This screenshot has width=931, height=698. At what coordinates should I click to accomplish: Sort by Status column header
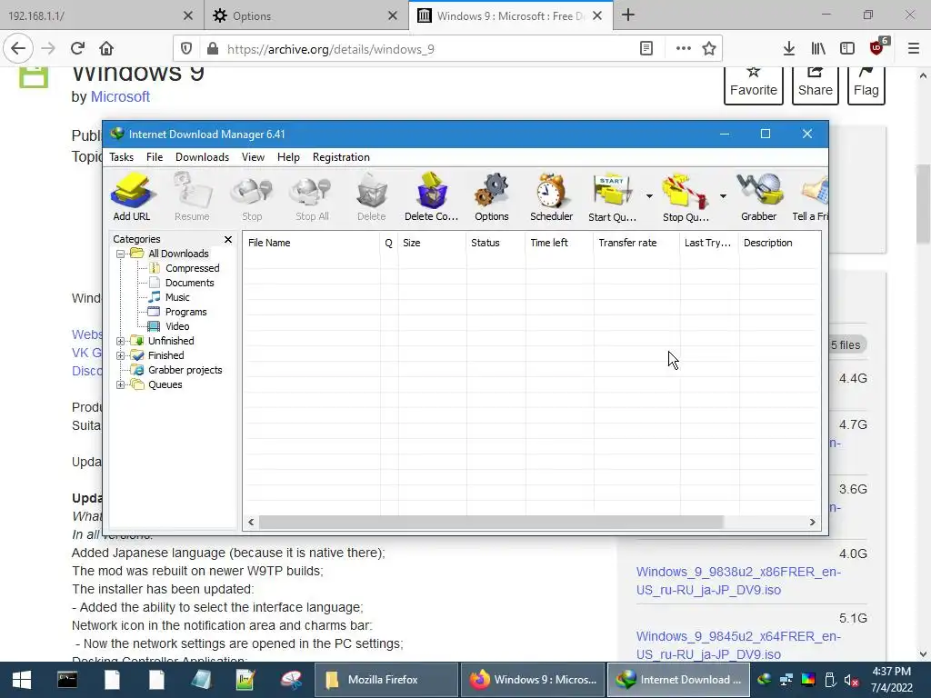coord(496,243)
